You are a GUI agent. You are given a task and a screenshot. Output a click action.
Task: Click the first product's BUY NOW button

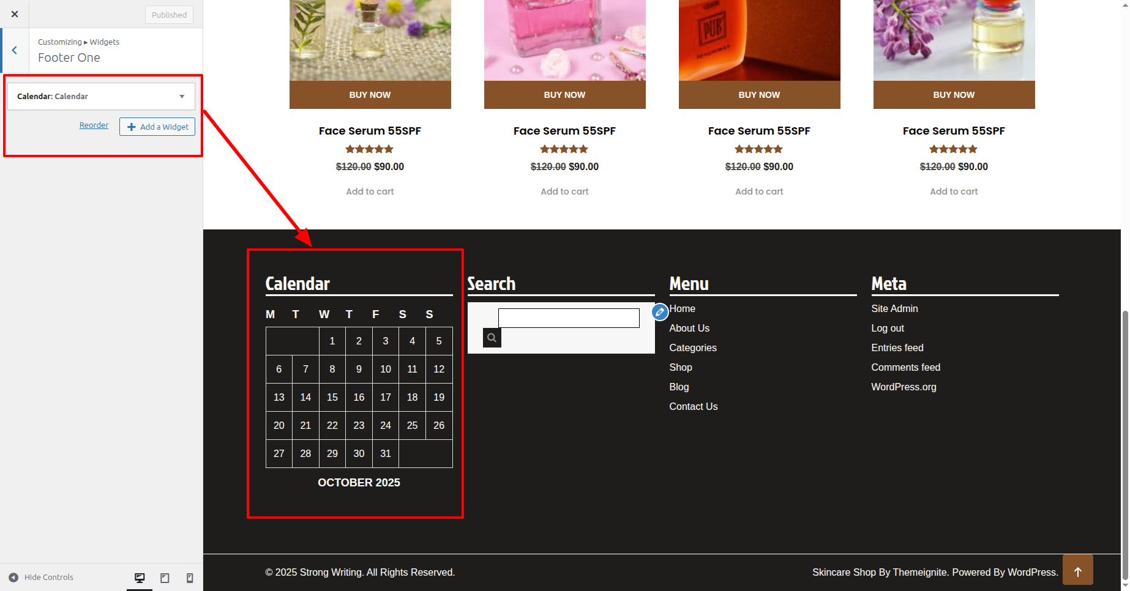[x=370, y=95]
